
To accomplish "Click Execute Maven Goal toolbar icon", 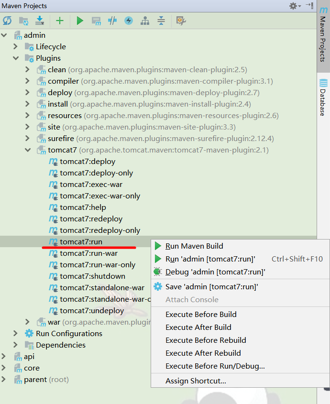I will click(x=97, y=21).
